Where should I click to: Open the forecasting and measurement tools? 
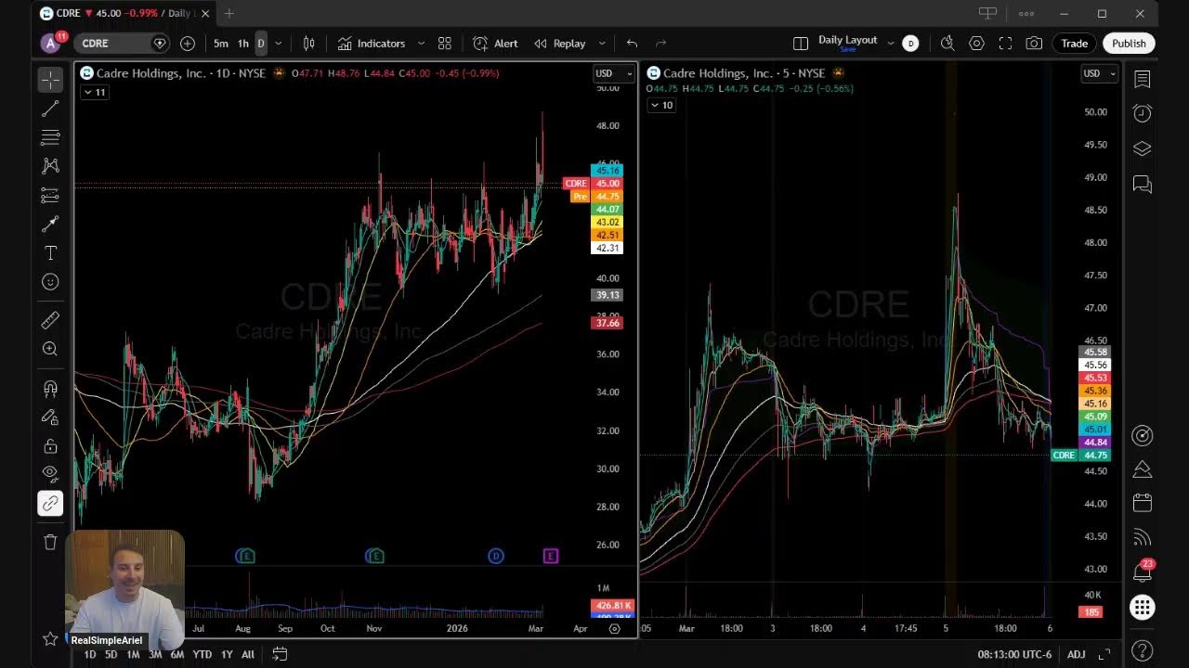(x=50, y=195)
